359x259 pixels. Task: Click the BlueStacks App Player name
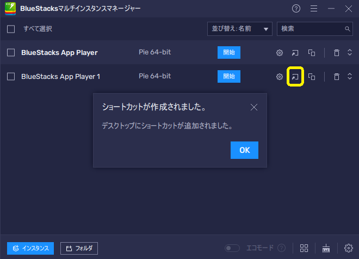[59, 53]
